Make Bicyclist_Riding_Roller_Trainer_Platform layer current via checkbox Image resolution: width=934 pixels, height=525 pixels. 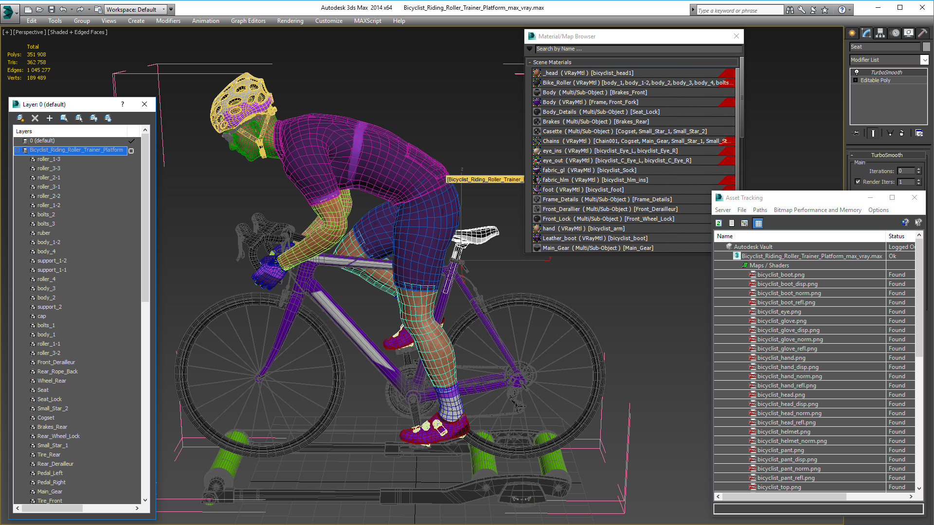(x=131, y=150)
